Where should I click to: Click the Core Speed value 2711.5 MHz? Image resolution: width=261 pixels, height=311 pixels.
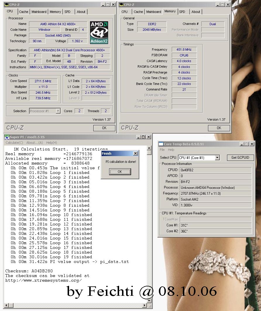43,81
